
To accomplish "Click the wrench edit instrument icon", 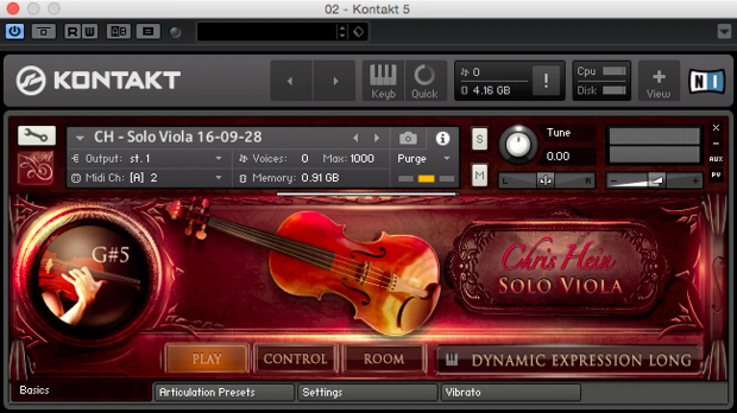I will tap(37, 136).
